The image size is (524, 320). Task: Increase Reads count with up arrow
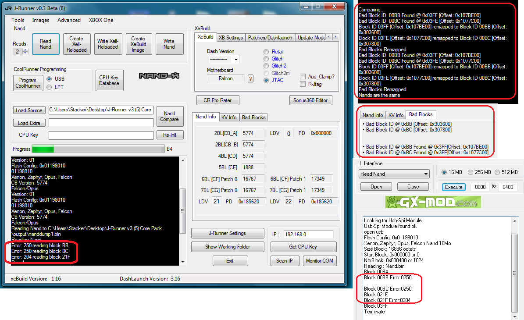pyautogui.click(x=25, y=50)
